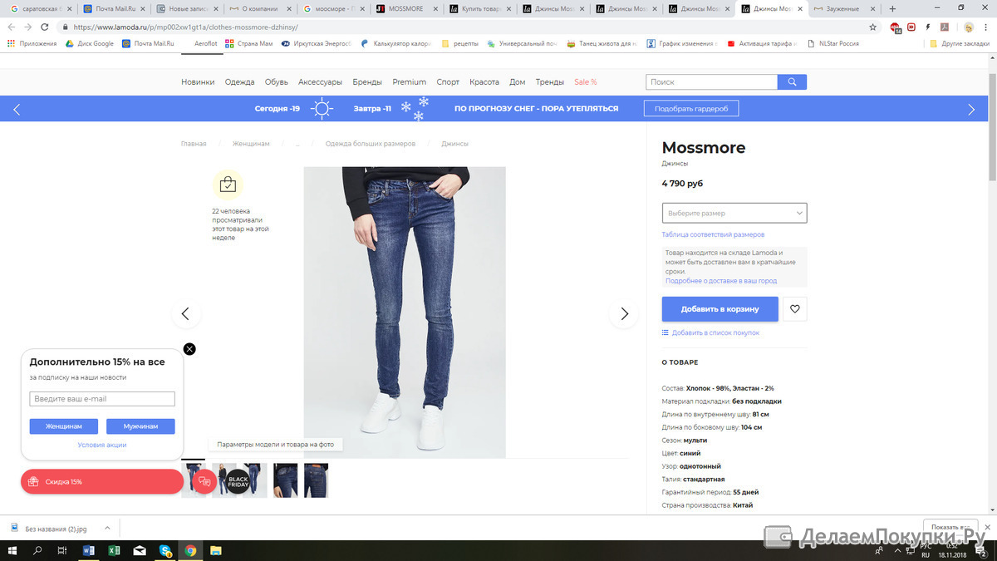997x561 pixels.
Task: Click Добавить в список покупок link
Action: coord(710,332)
